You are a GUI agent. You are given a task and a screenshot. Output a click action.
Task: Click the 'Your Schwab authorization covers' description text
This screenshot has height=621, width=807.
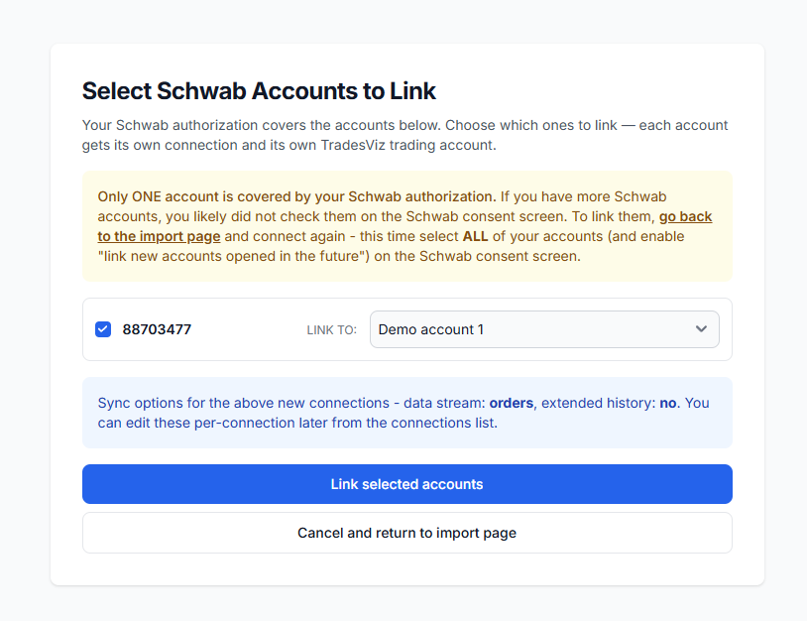point(405,135)
